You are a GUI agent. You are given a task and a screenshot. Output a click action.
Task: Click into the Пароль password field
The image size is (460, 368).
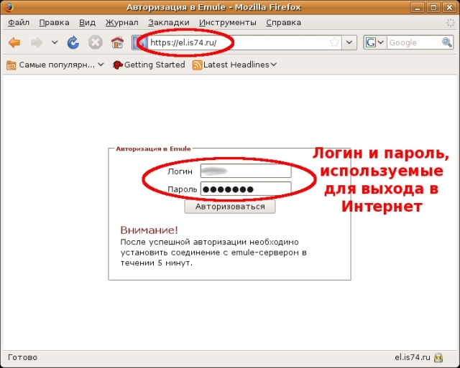tap(245, 189)
